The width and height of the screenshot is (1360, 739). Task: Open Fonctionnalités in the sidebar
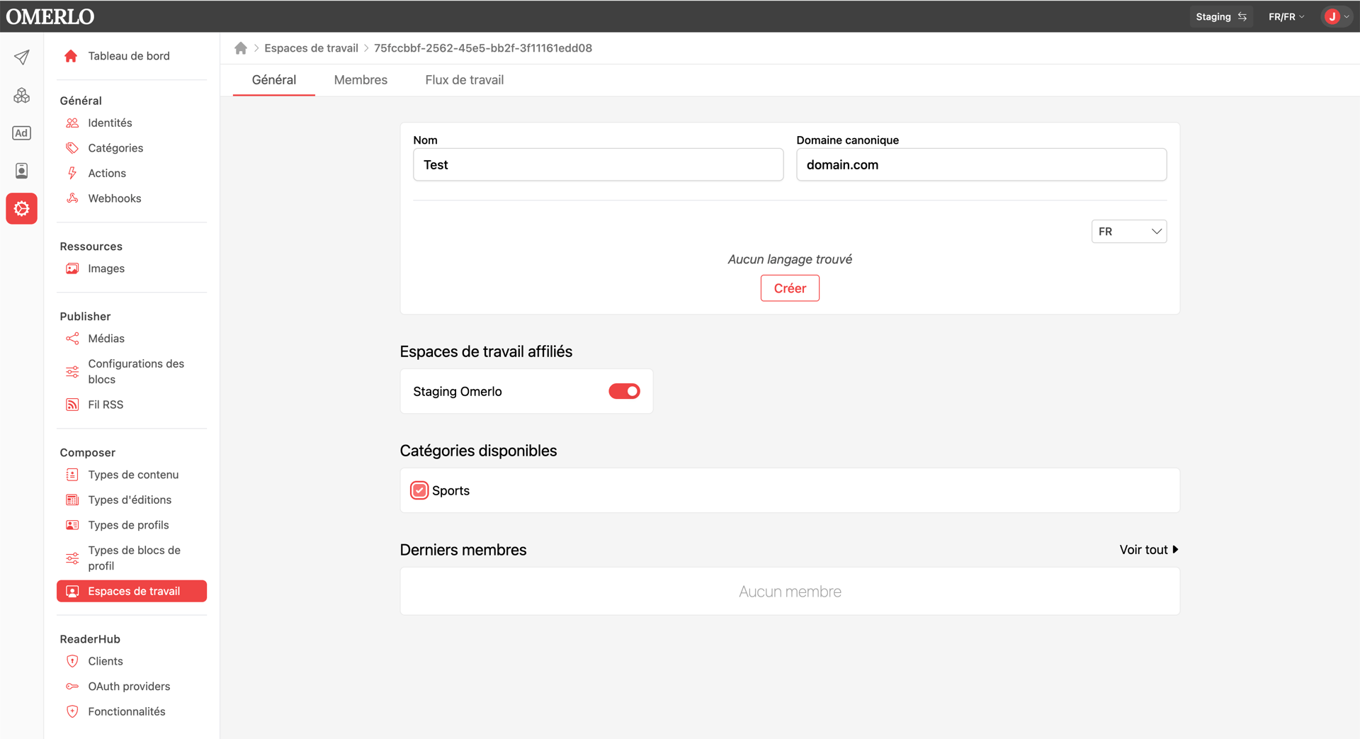[x=127, y=711]
